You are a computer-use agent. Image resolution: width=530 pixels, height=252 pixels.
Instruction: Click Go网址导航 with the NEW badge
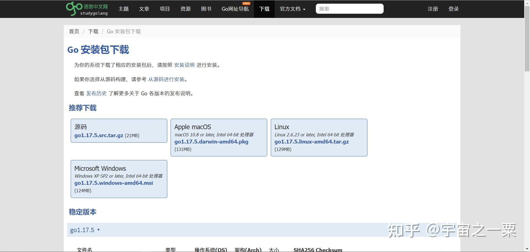click(235, 9)
